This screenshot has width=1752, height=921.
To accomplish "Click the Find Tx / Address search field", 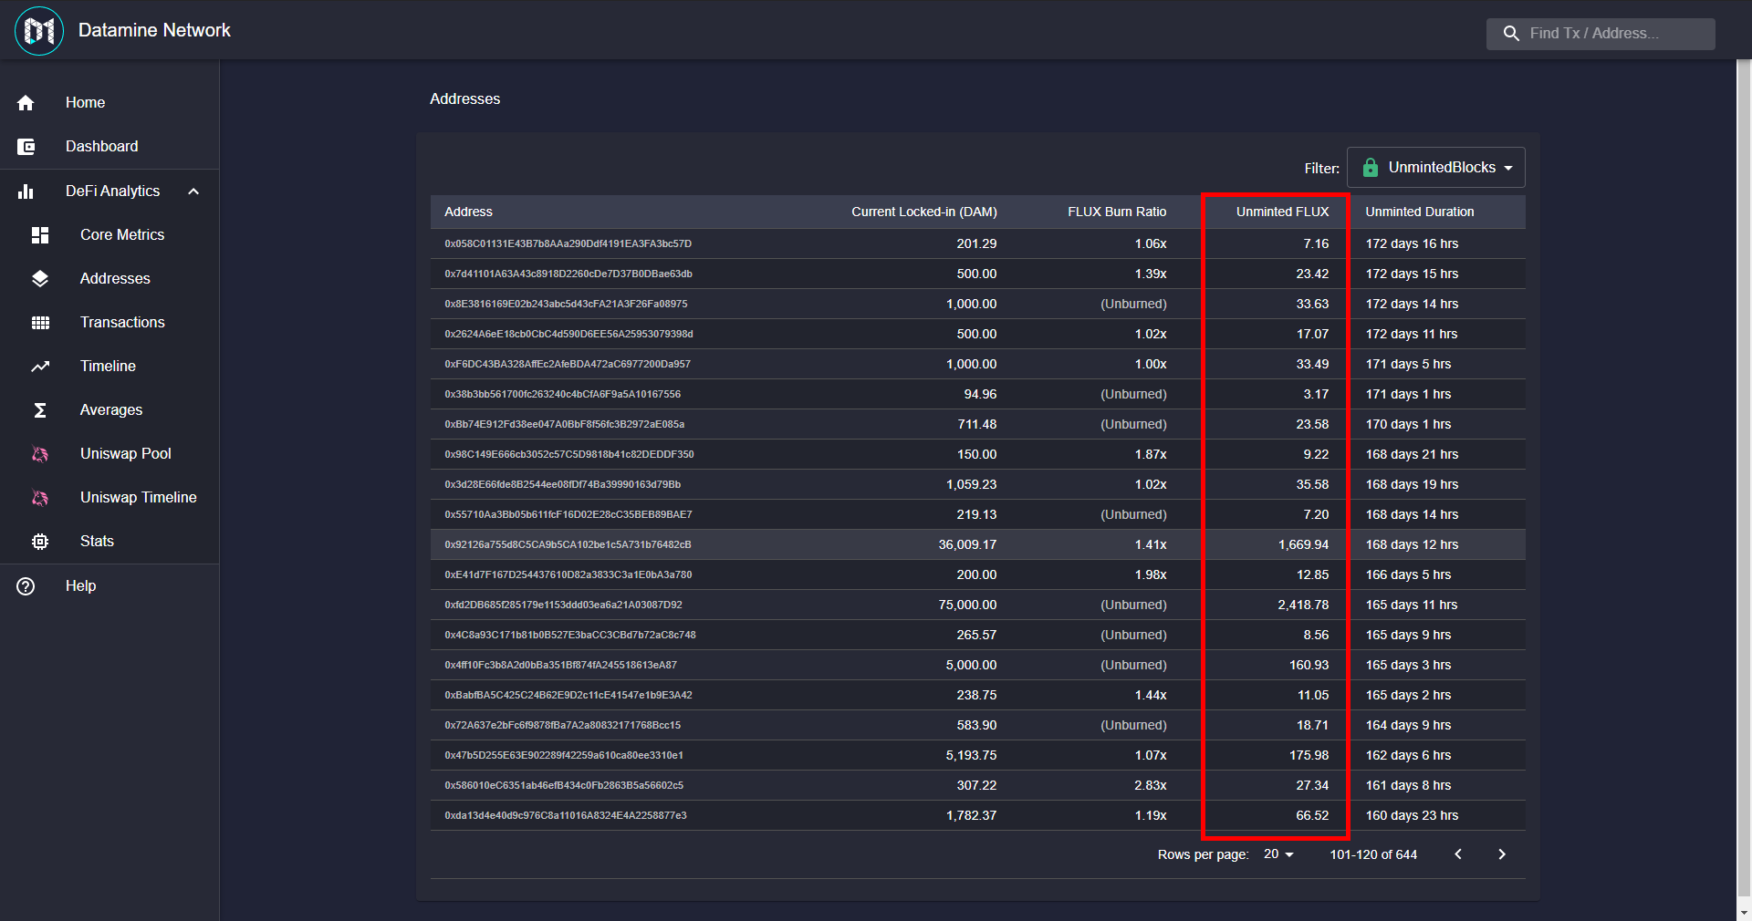I will point(1601,34).
